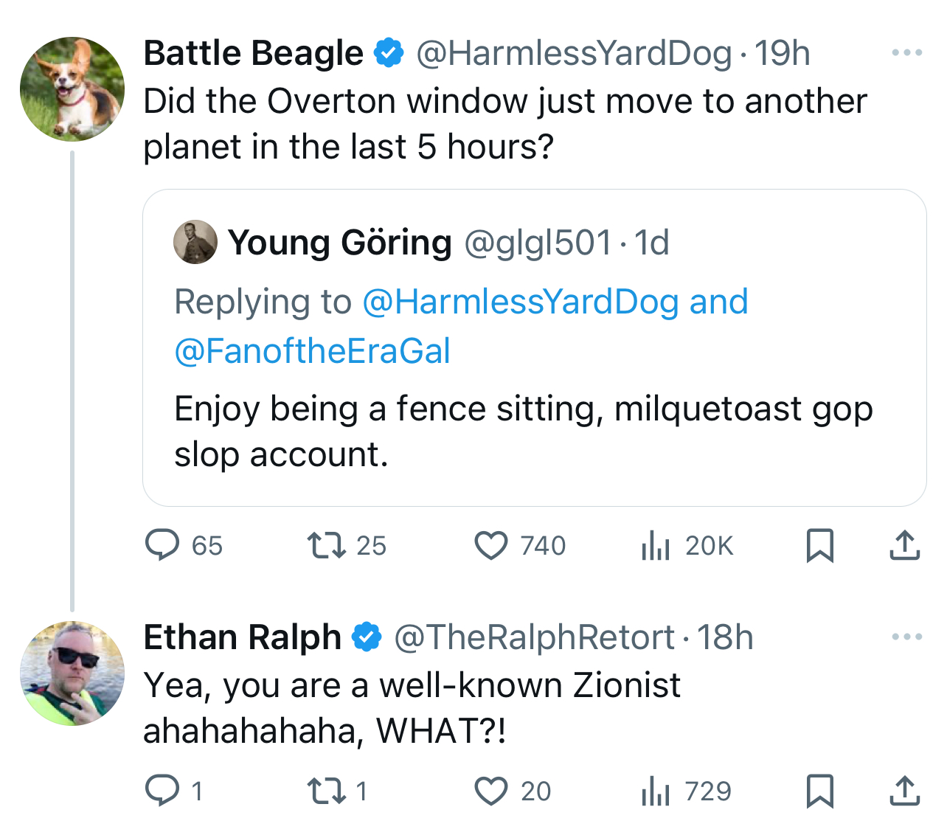Open @FanoftheEraGal mention link

tap(312, 351)
